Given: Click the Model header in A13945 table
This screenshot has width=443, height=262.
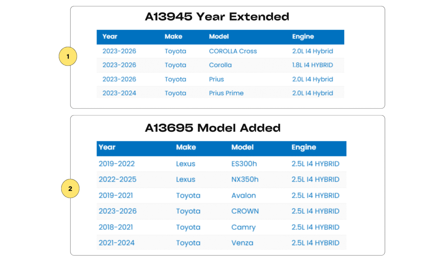Looking at the screenshot, I should click(x=219, y=37).
